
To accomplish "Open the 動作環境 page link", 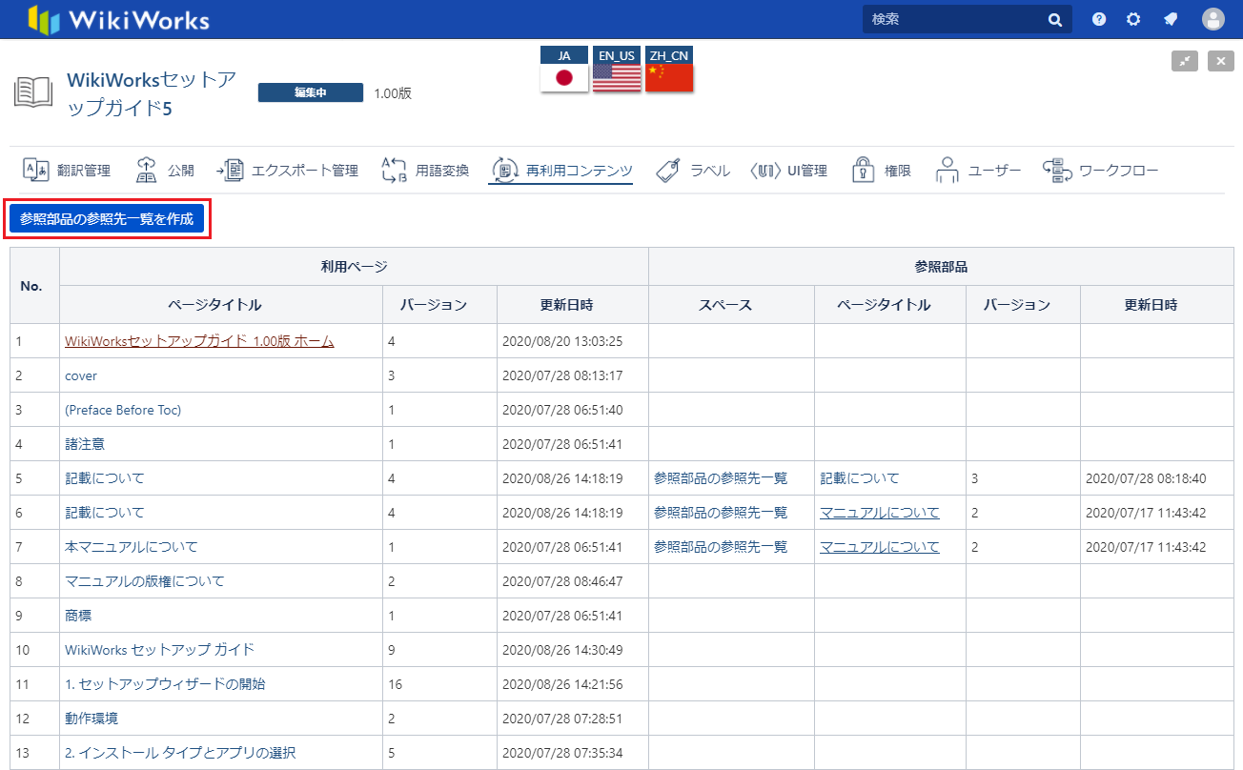I will click(x=92, y=719).
